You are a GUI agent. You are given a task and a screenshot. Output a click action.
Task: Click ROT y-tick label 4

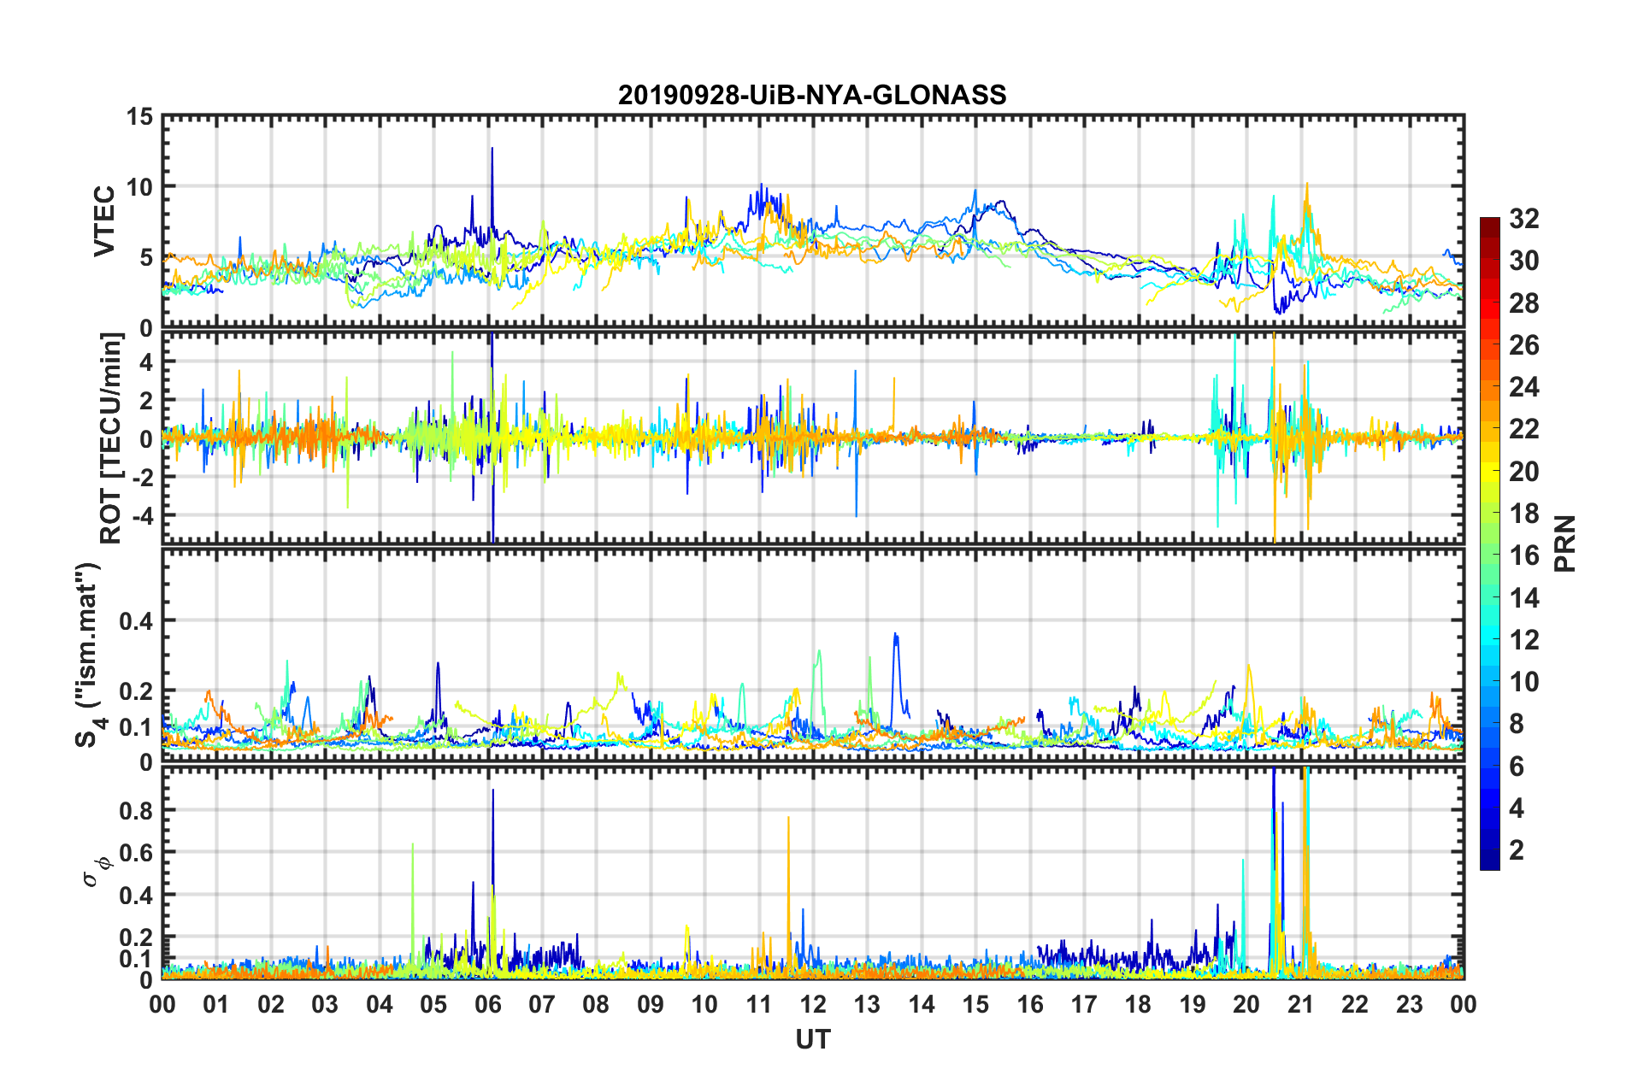pyautogui.click(x=146, y=362)
